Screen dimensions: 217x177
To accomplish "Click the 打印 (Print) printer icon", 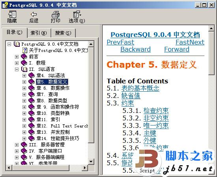I will [56, 14].
